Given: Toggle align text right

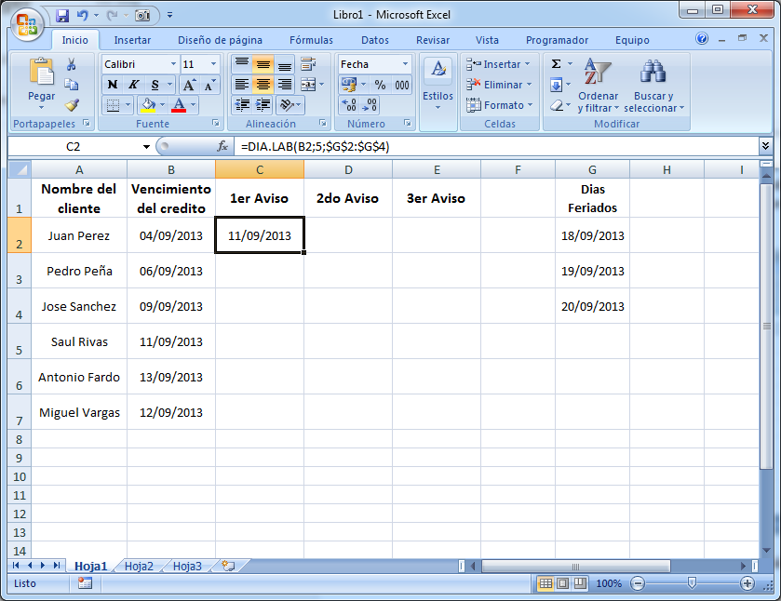Looking at the screenshot, I should [285, 84].
